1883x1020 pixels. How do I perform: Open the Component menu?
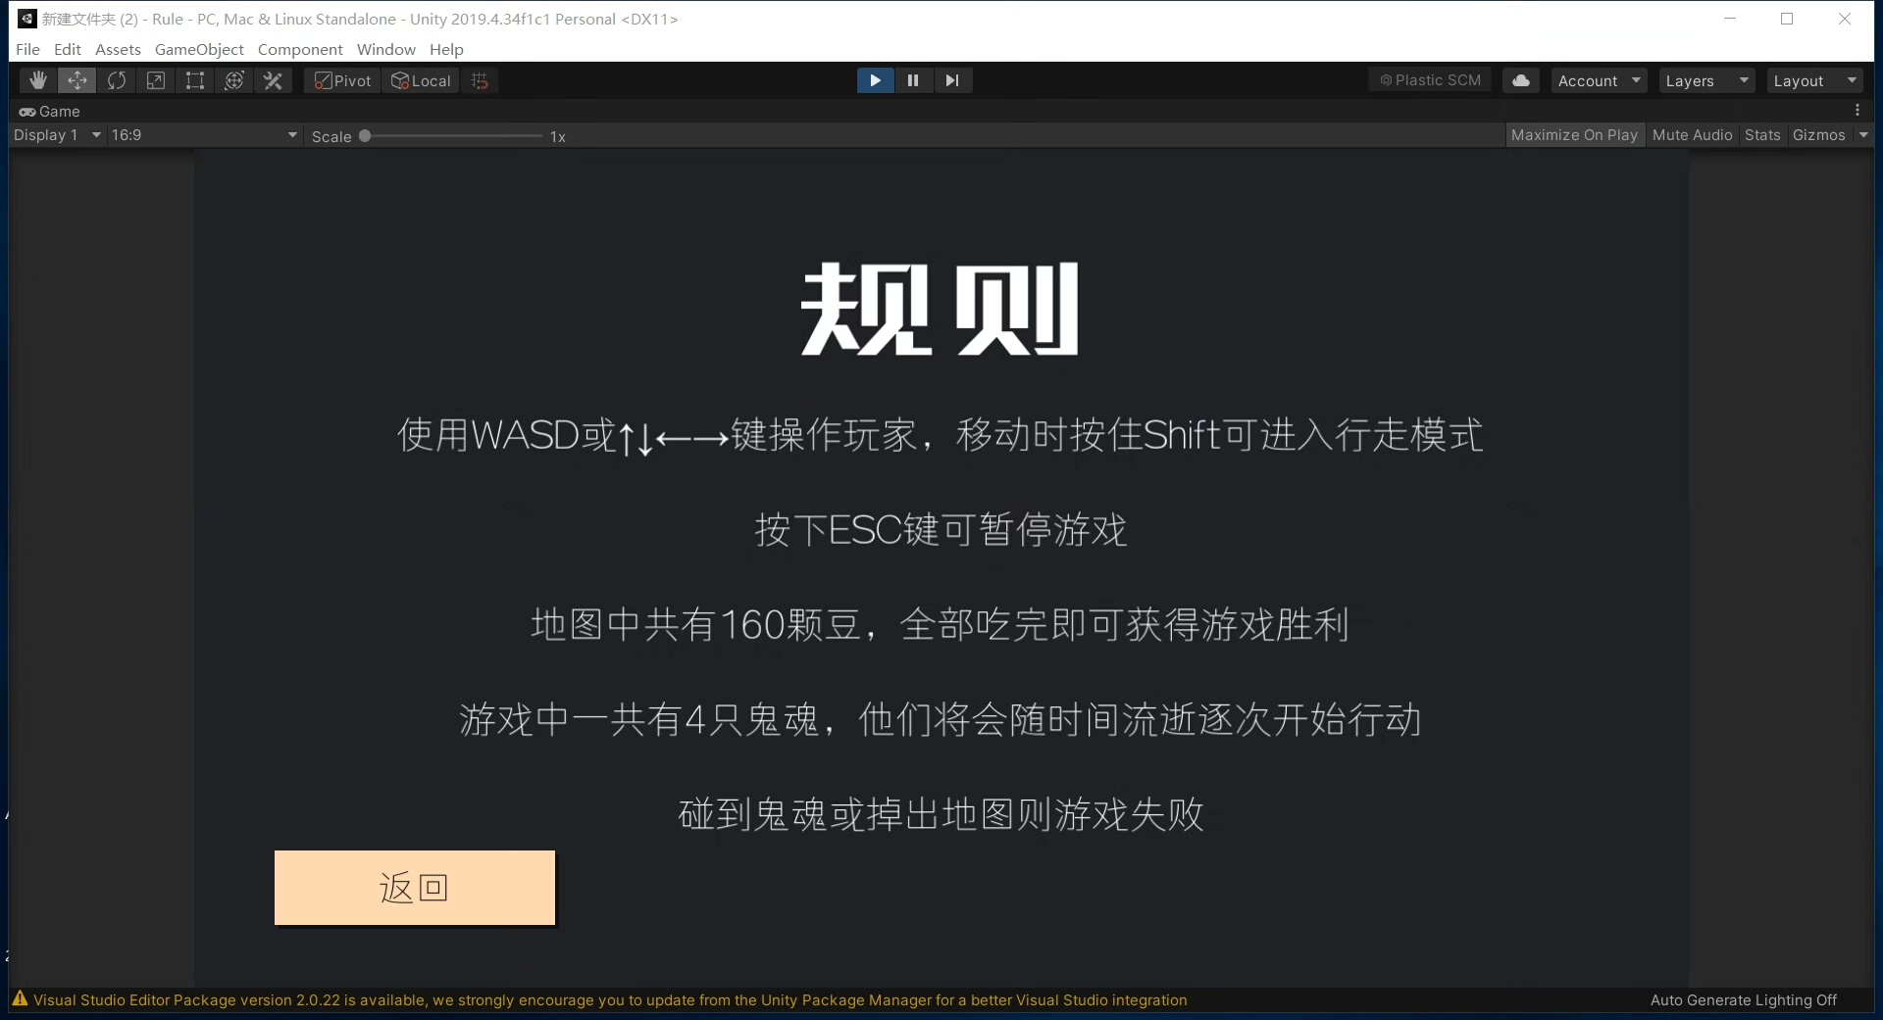coord(300,49)
